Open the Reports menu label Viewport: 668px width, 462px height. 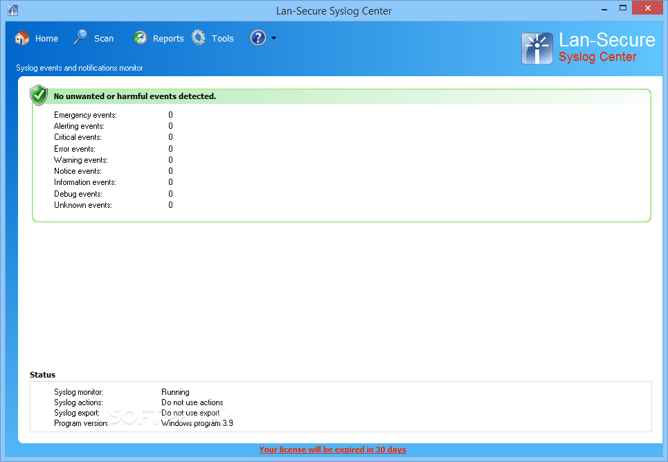168,38
